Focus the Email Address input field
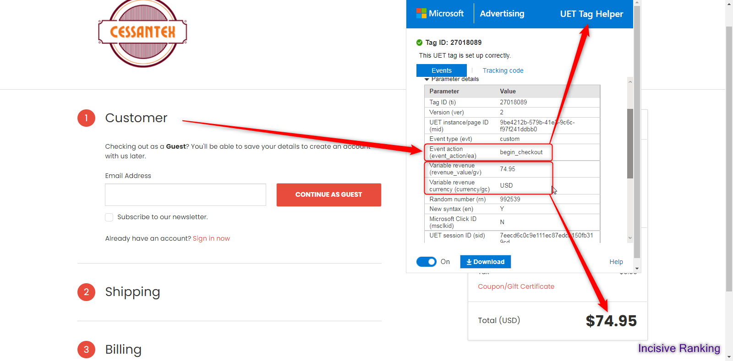The height and width of the screenshot is (361, 733). coord(186,195)
